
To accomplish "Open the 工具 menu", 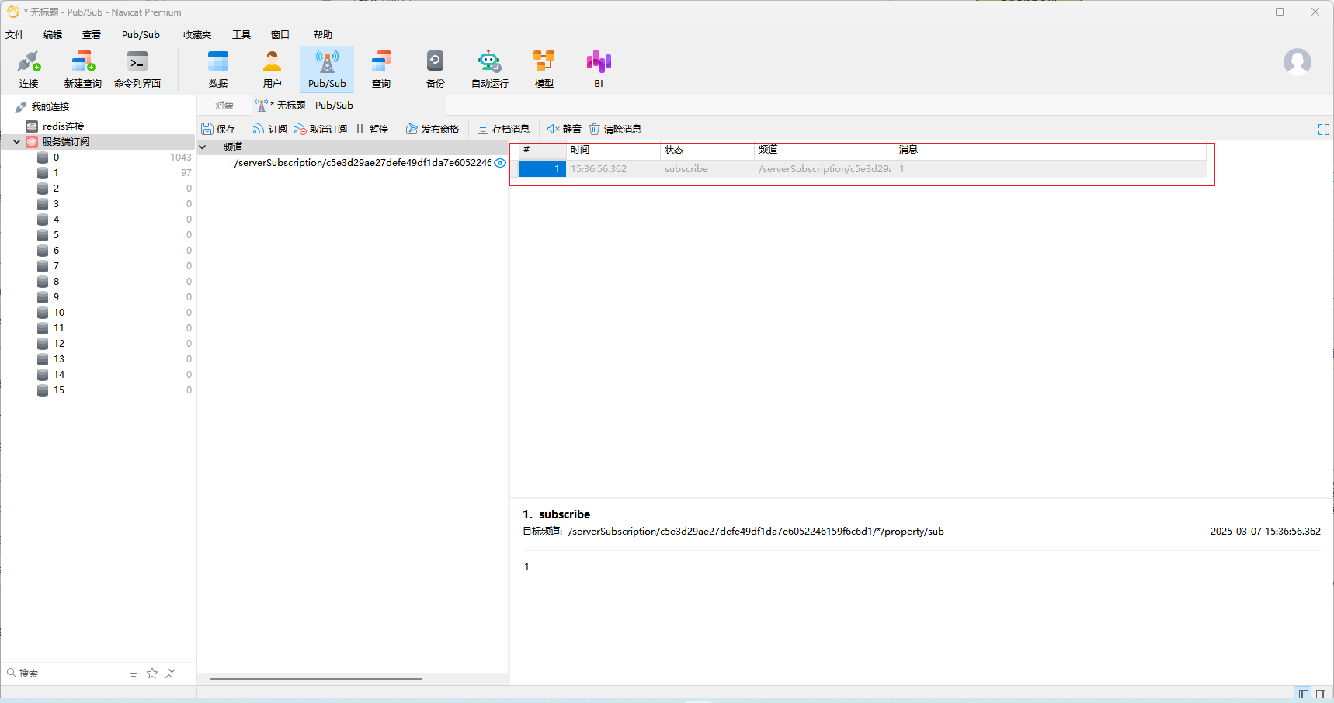I will click(241, 35).
